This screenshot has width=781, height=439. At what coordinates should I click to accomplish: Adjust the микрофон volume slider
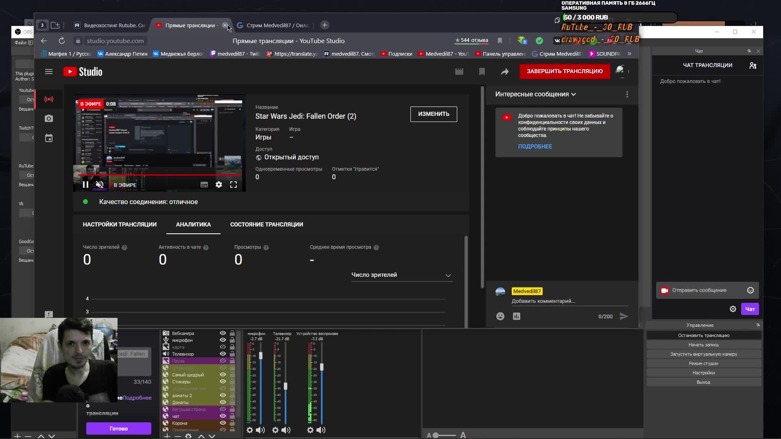coord(261,356)
